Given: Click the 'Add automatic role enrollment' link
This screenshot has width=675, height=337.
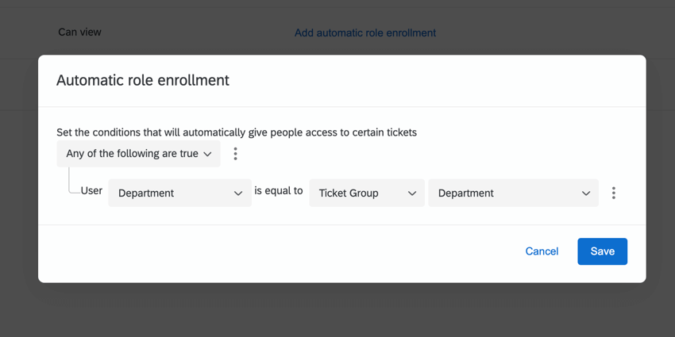Looking at the screenshot, I should [365, 33].
